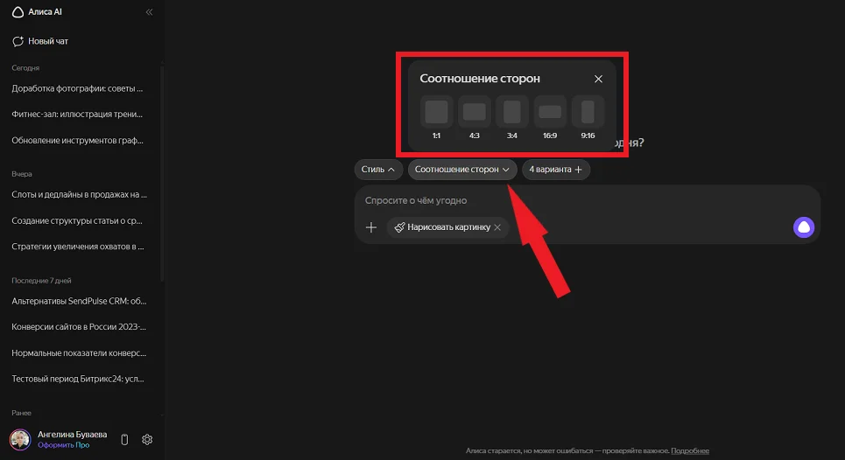845x460 pixels.
Task: Expand the Стиль dropdown
Action: [379, 170]
